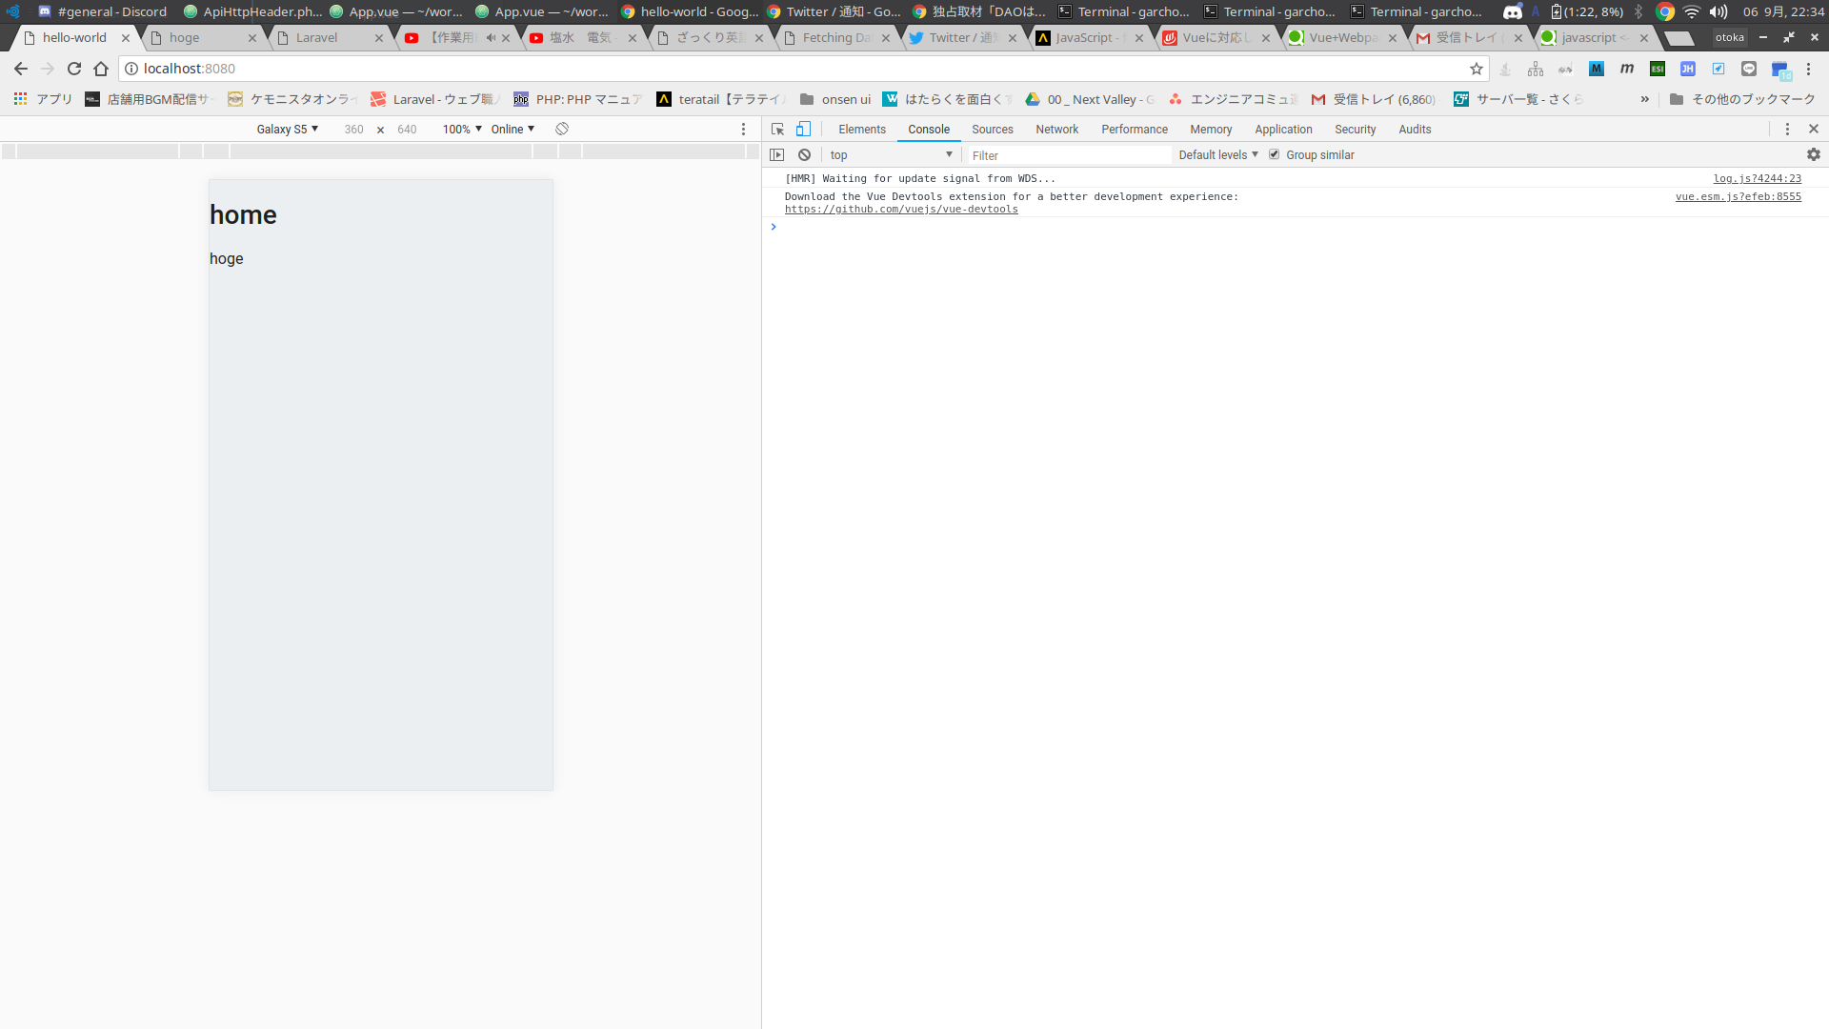Open the Mendeley extension icon
Screen dimensions: 1829x1029
pos(1628,69)
